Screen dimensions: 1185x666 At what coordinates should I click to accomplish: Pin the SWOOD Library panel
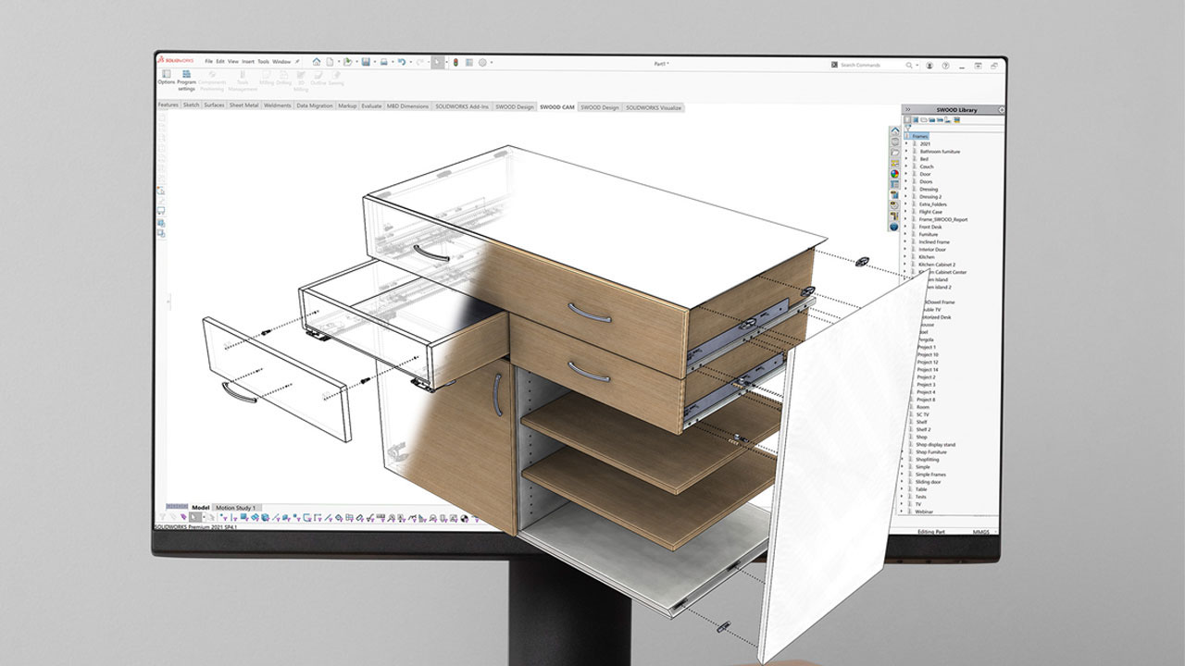(x=1002, y=110)
